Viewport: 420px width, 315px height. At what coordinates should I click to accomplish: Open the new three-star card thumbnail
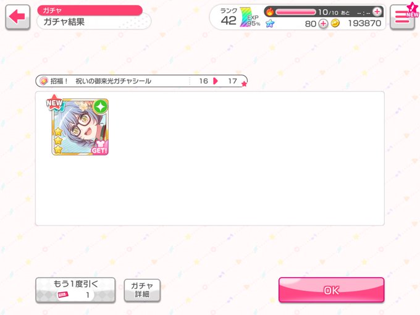(x=80, y=127)
